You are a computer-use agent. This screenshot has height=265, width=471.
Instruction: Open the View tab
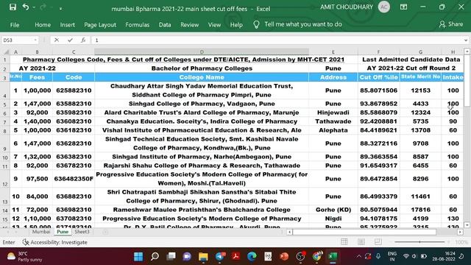tap(214, 25)
